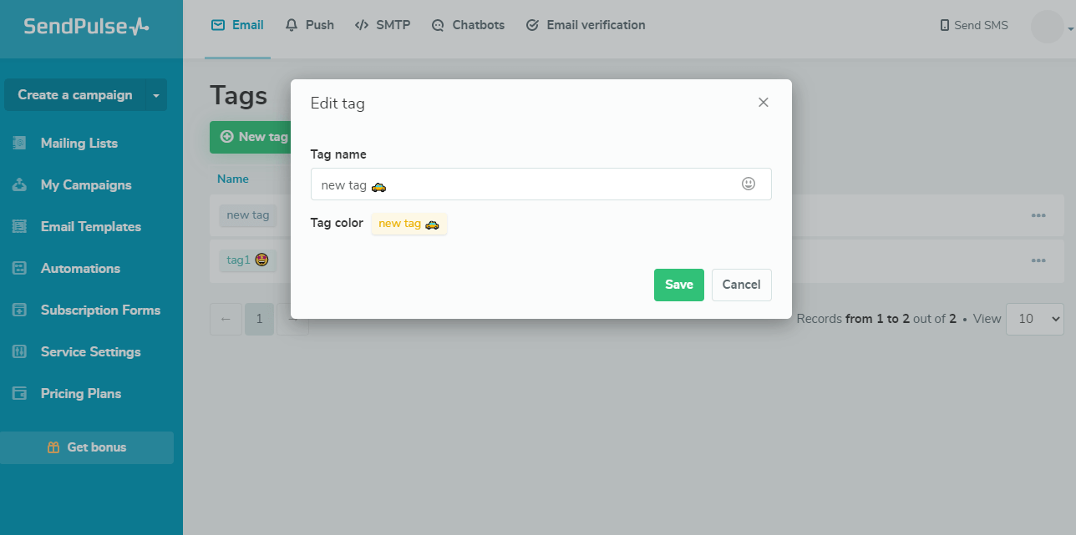The height and width of the screenshot is (535, 1076).
Task: Open the Chatbots tab
Action: pos(468,25)
